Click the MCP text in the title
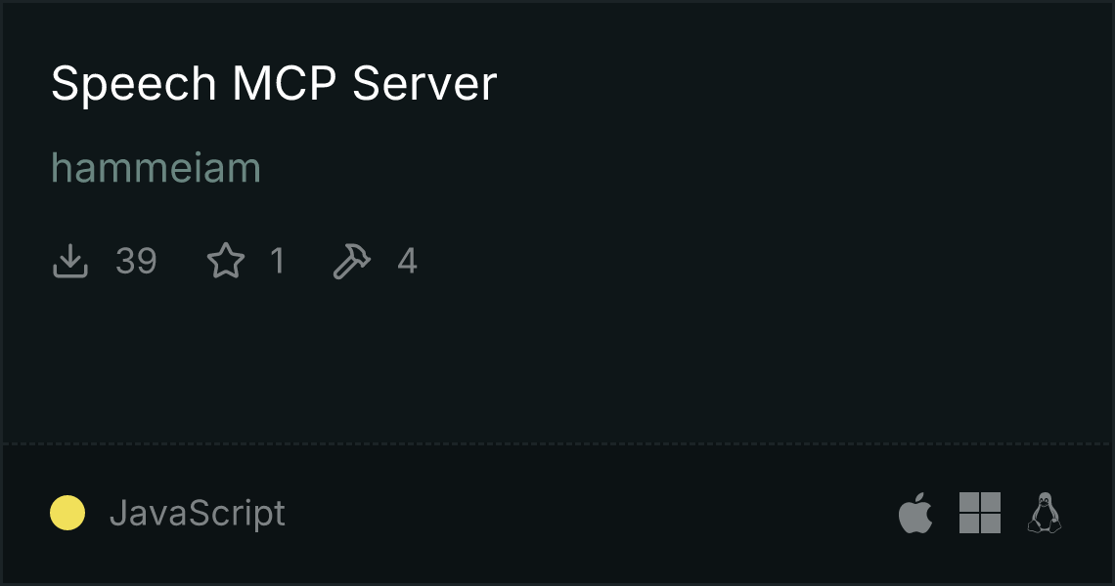The width and height of the screenshot is (1115, 586). [x=284, y=84]
